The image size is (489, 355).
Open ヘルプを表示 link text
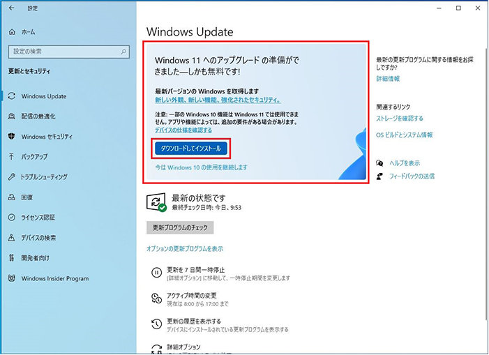pyautogui.click(x=405, y=163)
